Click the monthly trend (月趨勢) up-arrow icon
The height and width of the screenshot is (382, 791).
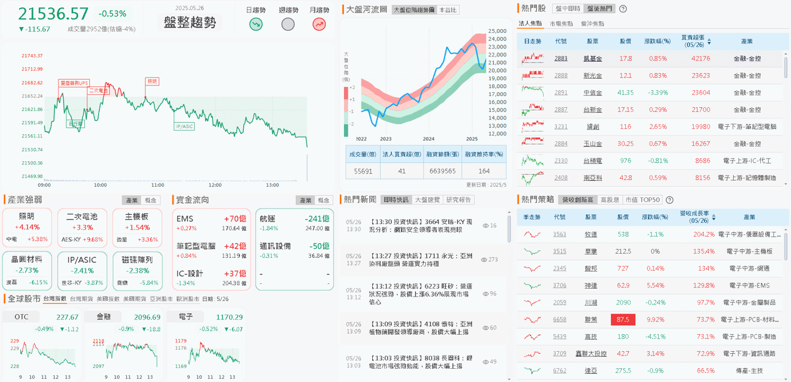pyautogui.click(x=319, y=24)
